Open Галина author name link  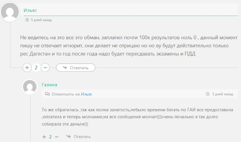tap(49, 85)
